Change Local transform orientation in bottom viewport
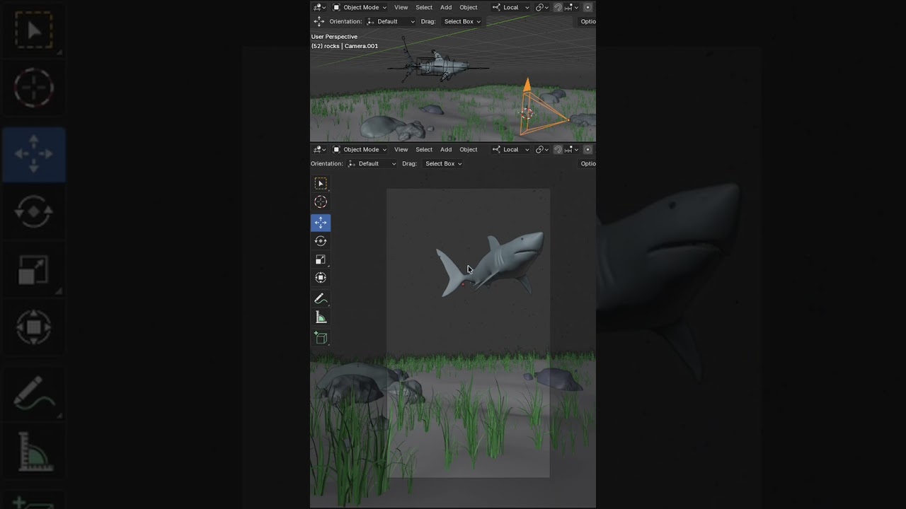The width and height of the screenshot is (906, 509). pyautogui.click(x=510, y=149)
